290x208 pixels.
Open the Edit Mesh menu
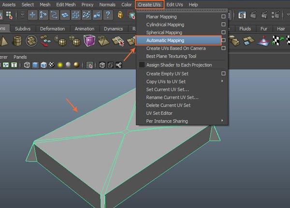(66, 5)
